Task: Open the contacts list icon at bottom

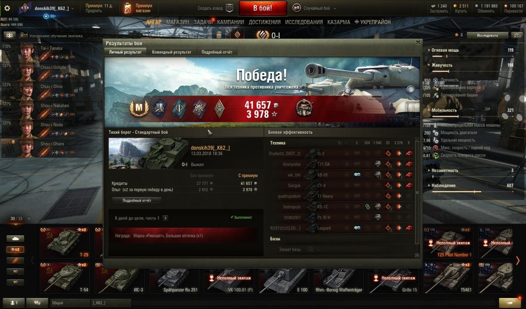Action: 14,302
